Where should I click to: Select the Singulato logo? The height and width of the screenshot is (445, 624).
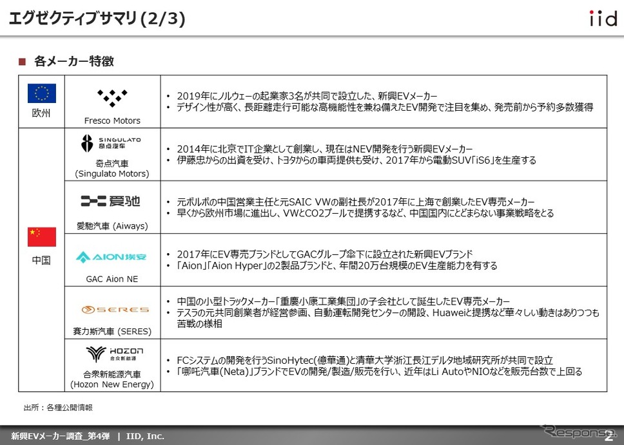tap(111, 143)
